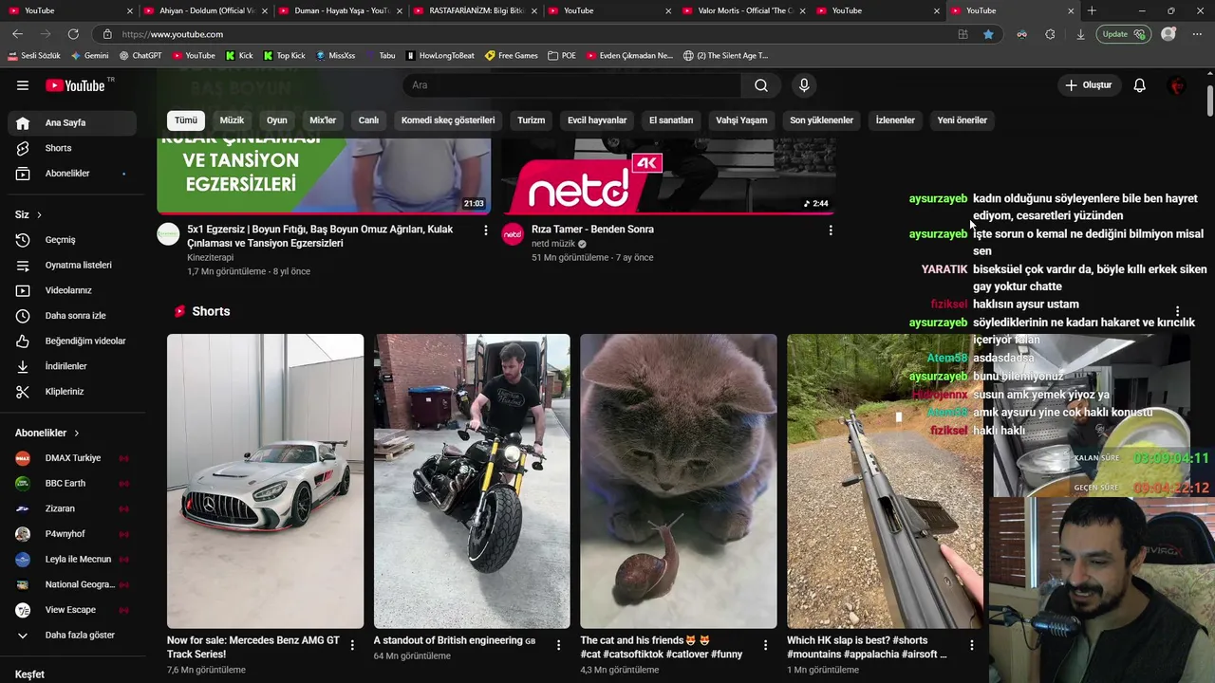The width and height of the screenshot is (1215, 683).
Task: Open the Mercedes Benz AMG GT short thumbnail
Action: click(265, 481)
